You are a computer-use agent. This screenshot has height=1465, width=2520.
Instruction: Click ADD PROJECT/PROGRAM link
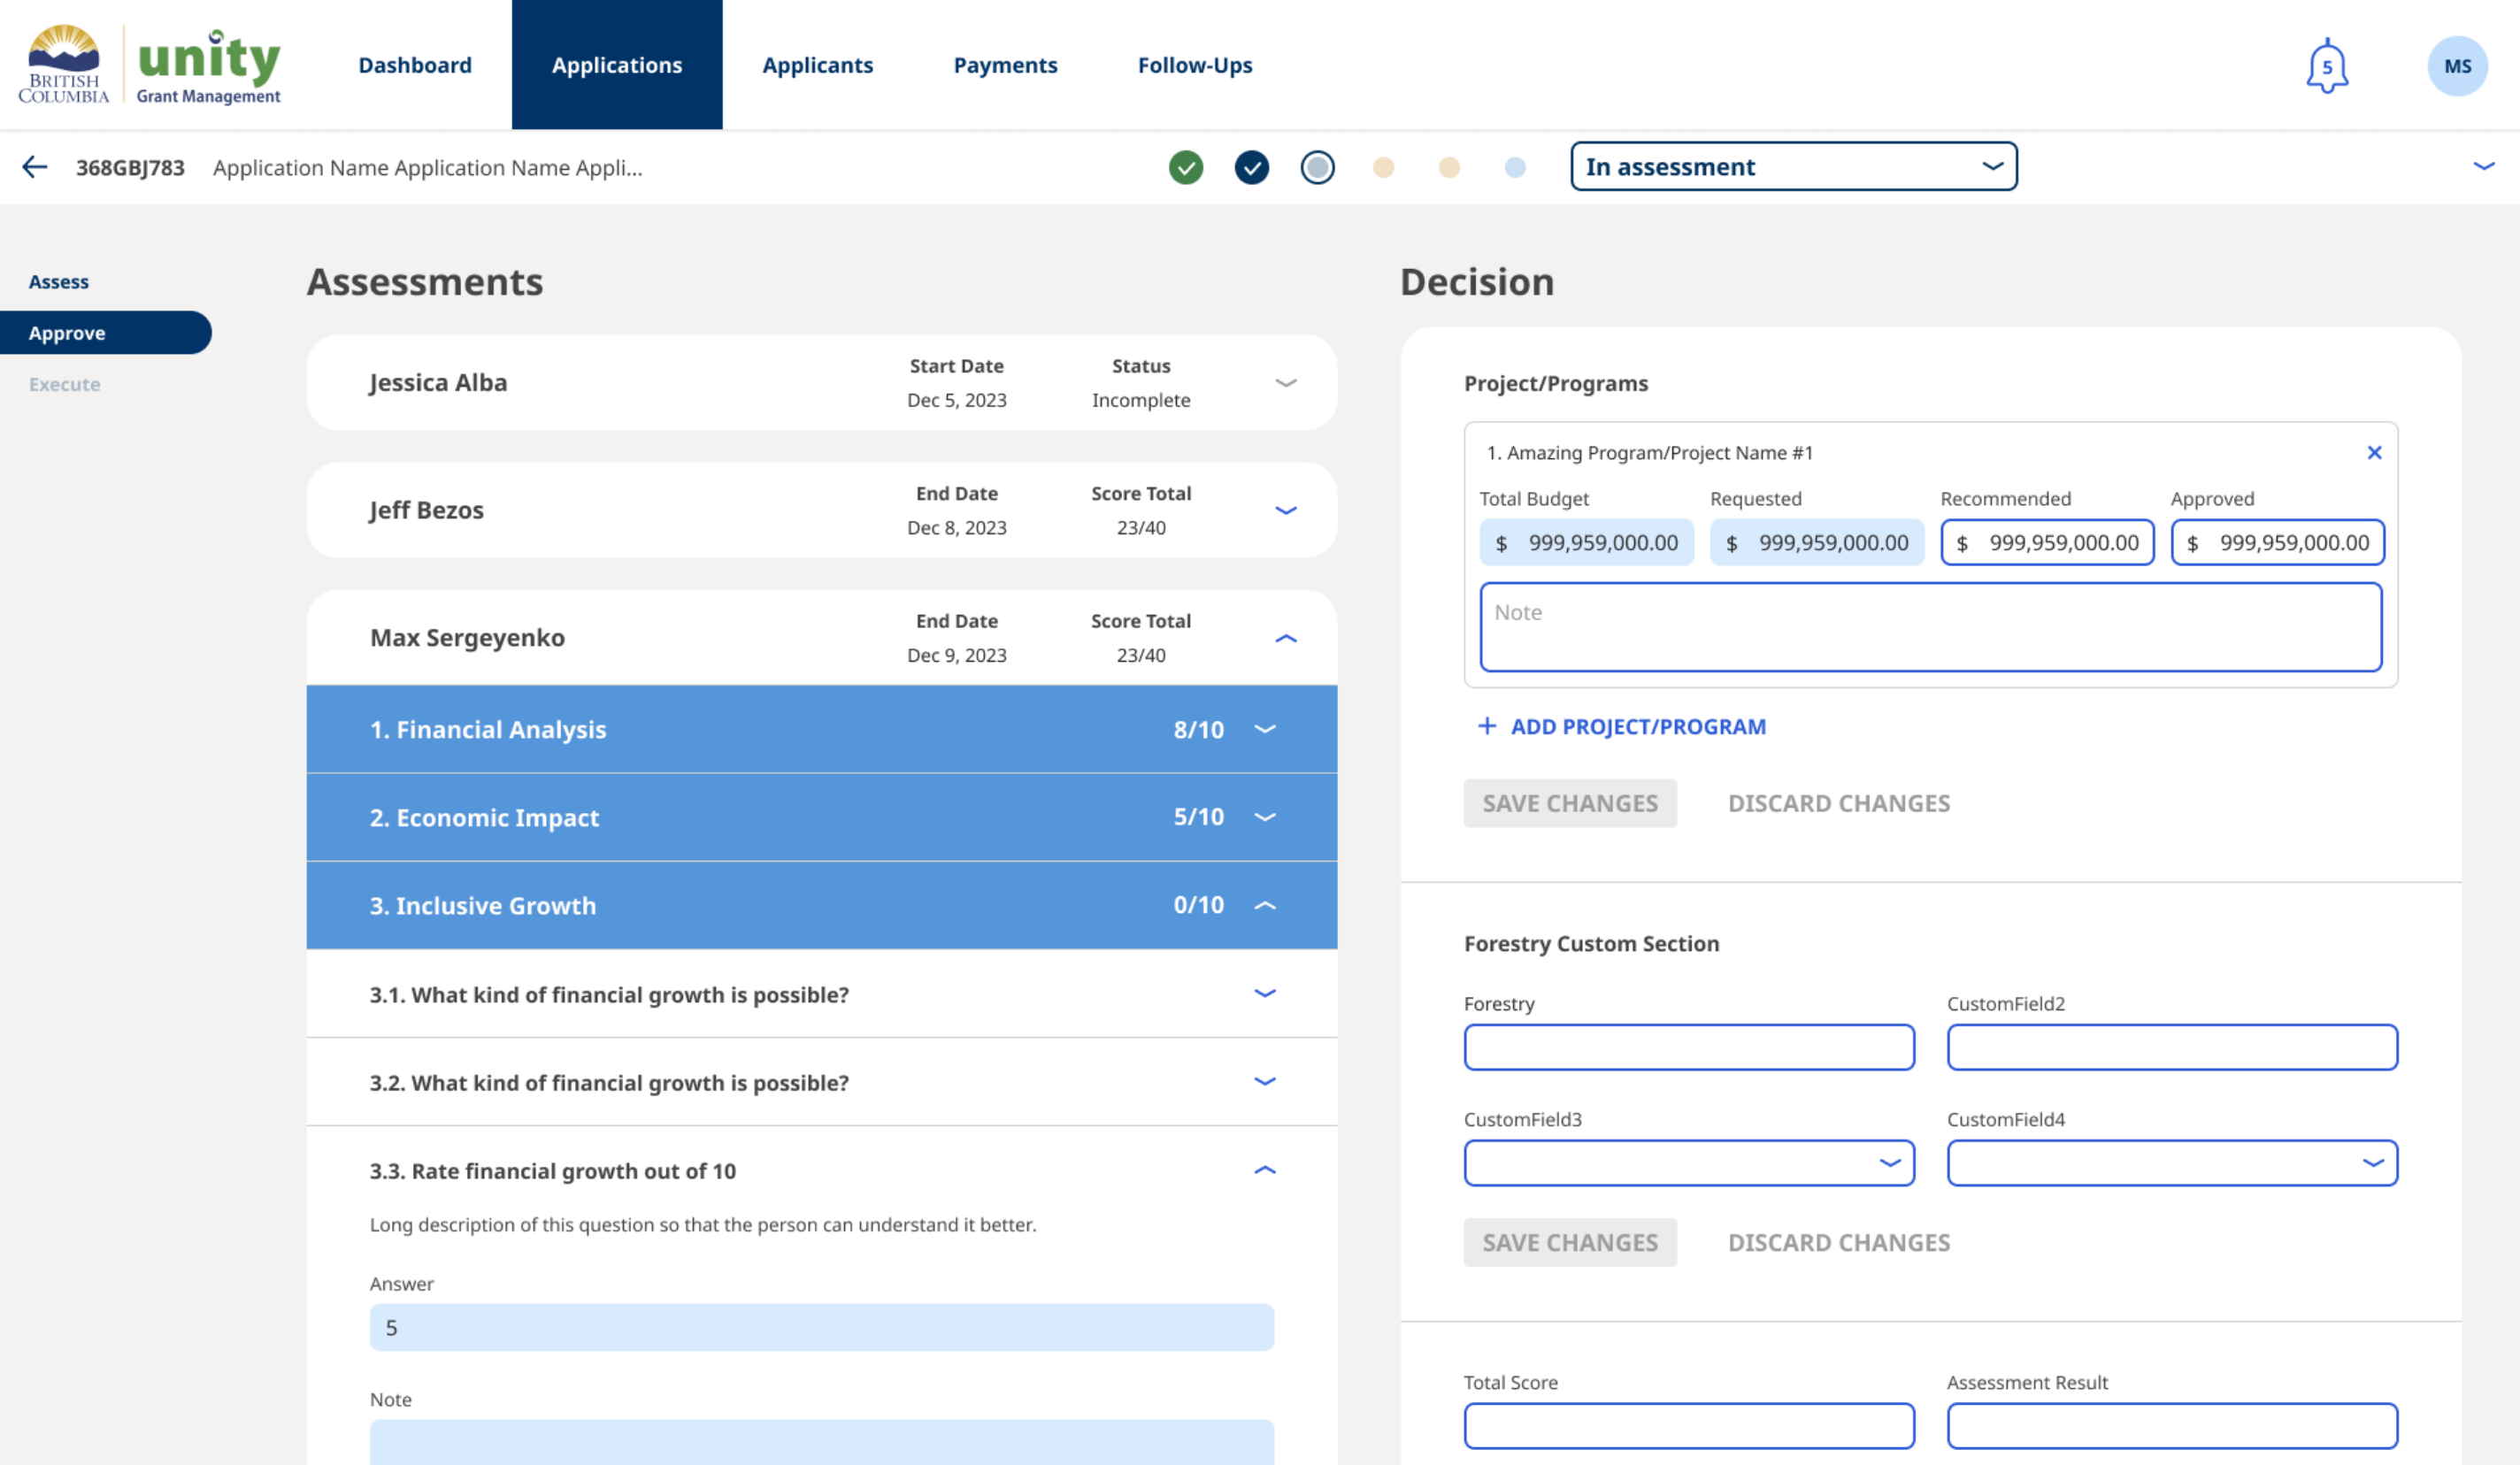[x=1638, y=727]
